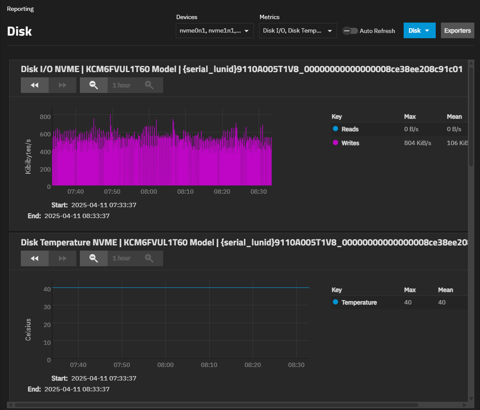The width and height of the screenshot is (480, 410).
Task: Zoom out on the Disk Temperature graph
Action: click(94, 258)
